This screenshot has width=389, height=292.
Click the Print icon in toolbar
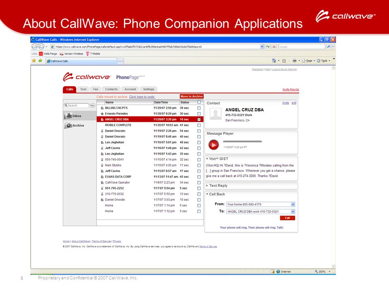coord(295,60)
